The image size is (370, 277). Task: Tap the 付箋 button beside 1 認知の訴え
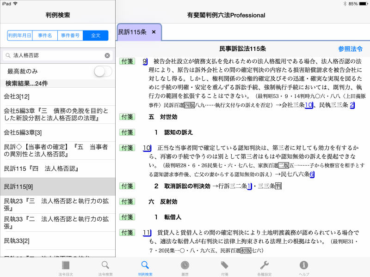coord(127,132)
